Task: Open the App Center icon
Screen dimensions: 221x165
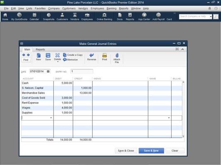Action: (x=144, y=15)
